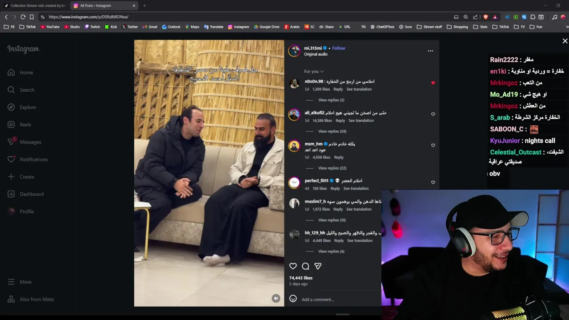The width and height of the screenshot is (569, 320).
Task: Switch to the Collection Stream vids browser tab
Action: coord(35,5)
